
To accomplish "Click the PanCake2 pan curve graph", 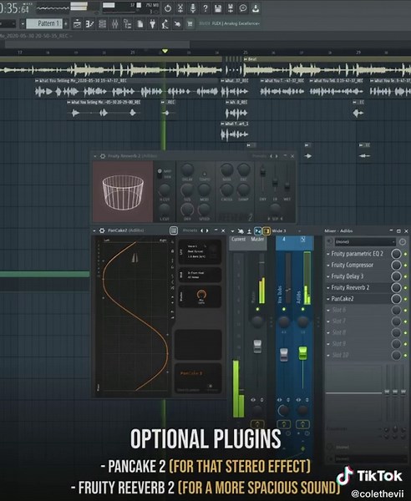I will 134,316.
